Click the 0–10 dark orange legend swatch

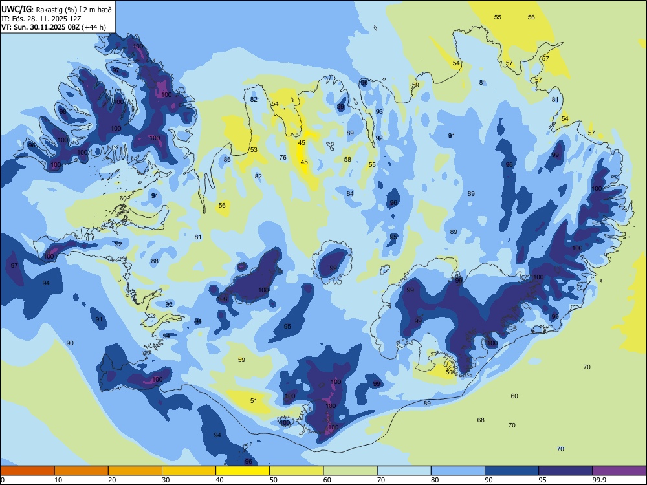pyautogui.click(x=27, y=471)
